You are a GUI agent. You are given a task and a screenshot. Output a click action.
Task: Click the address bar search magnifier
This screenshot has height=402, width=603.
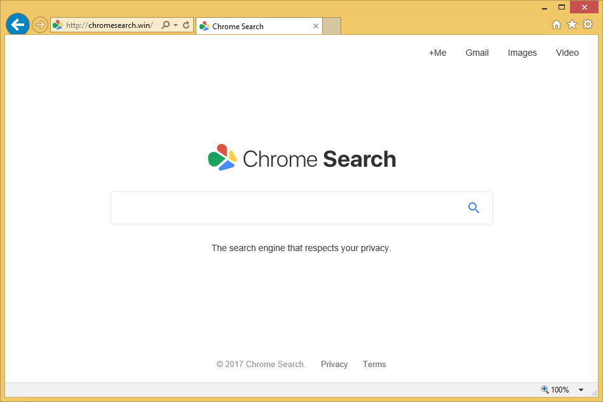(166, 25)
